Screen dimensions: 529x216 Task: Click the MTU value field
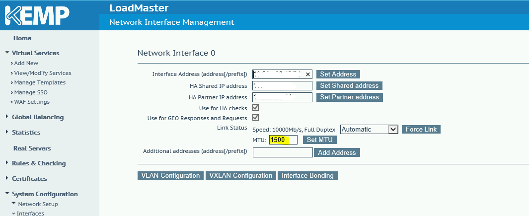pyautogui.click(x=283, y=140)
